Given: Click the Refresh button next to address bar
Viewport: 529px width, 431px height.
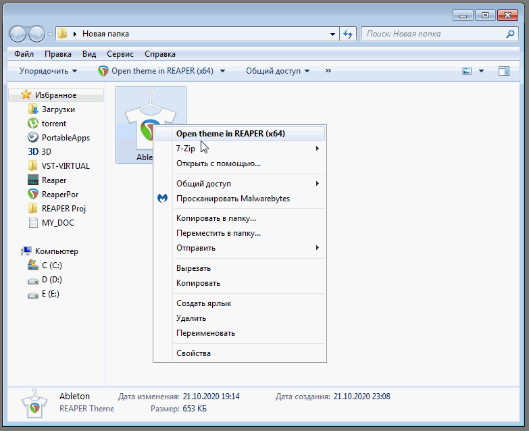Looking at the screenshot, I should (348, 34).
